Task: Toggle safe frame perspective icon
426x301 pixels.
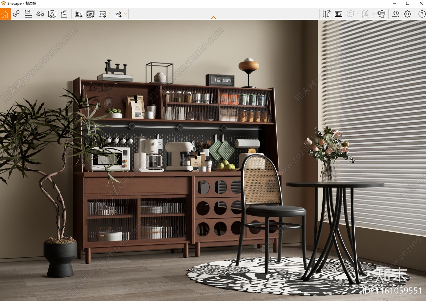Action: 52,14
